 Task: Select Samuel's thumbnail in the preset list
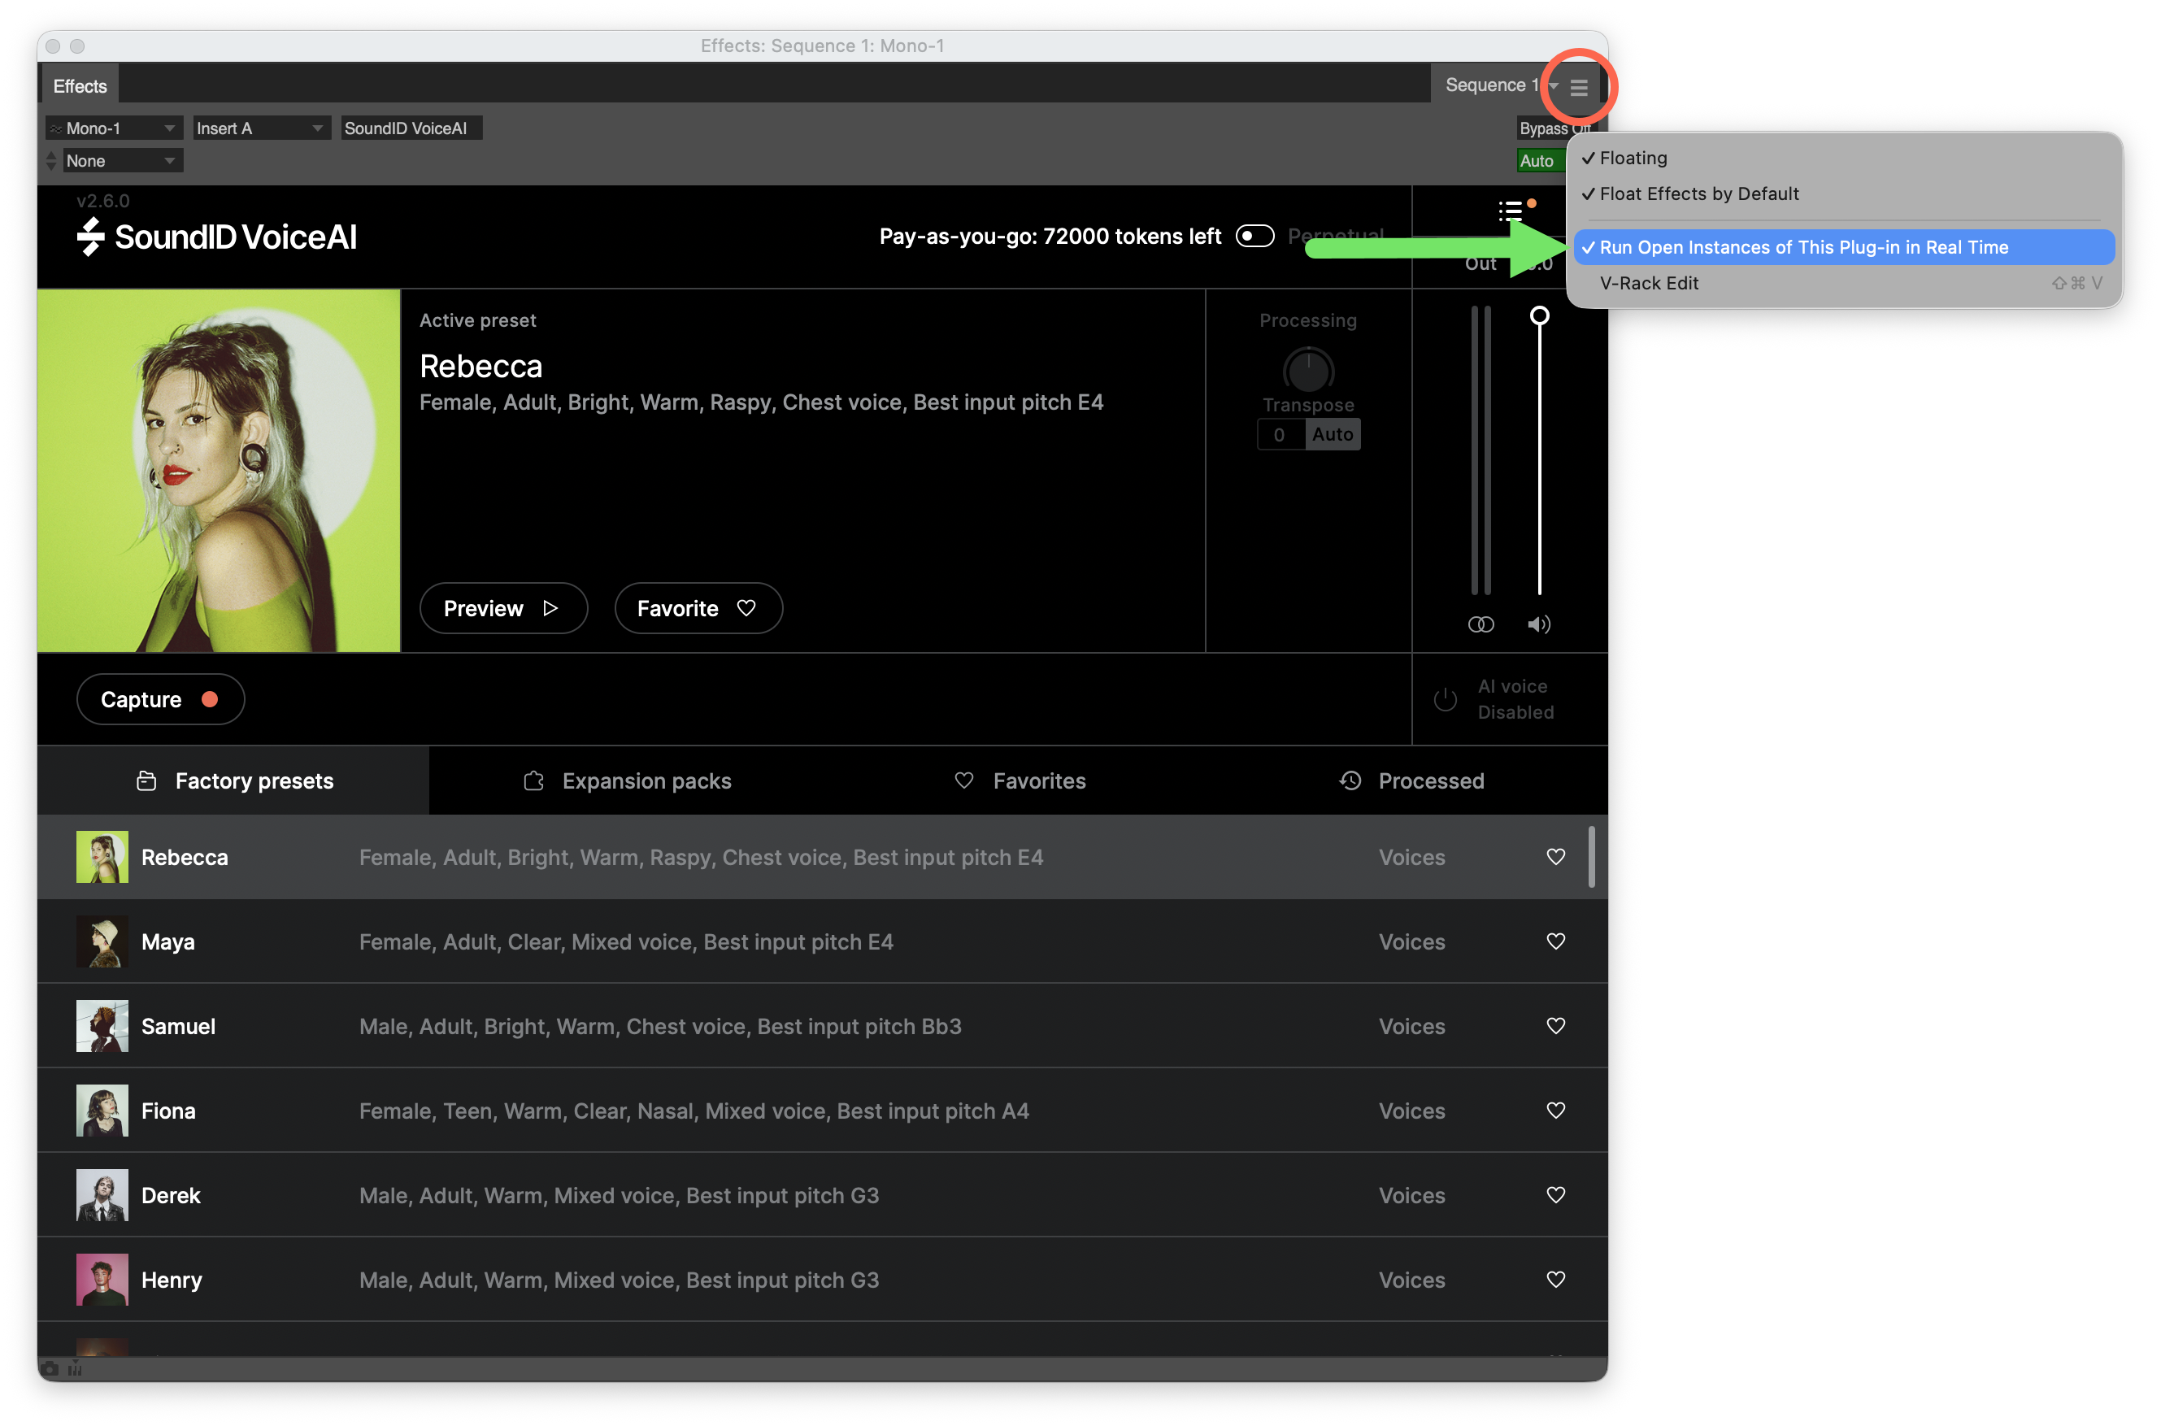click(x=102, y=1026)
